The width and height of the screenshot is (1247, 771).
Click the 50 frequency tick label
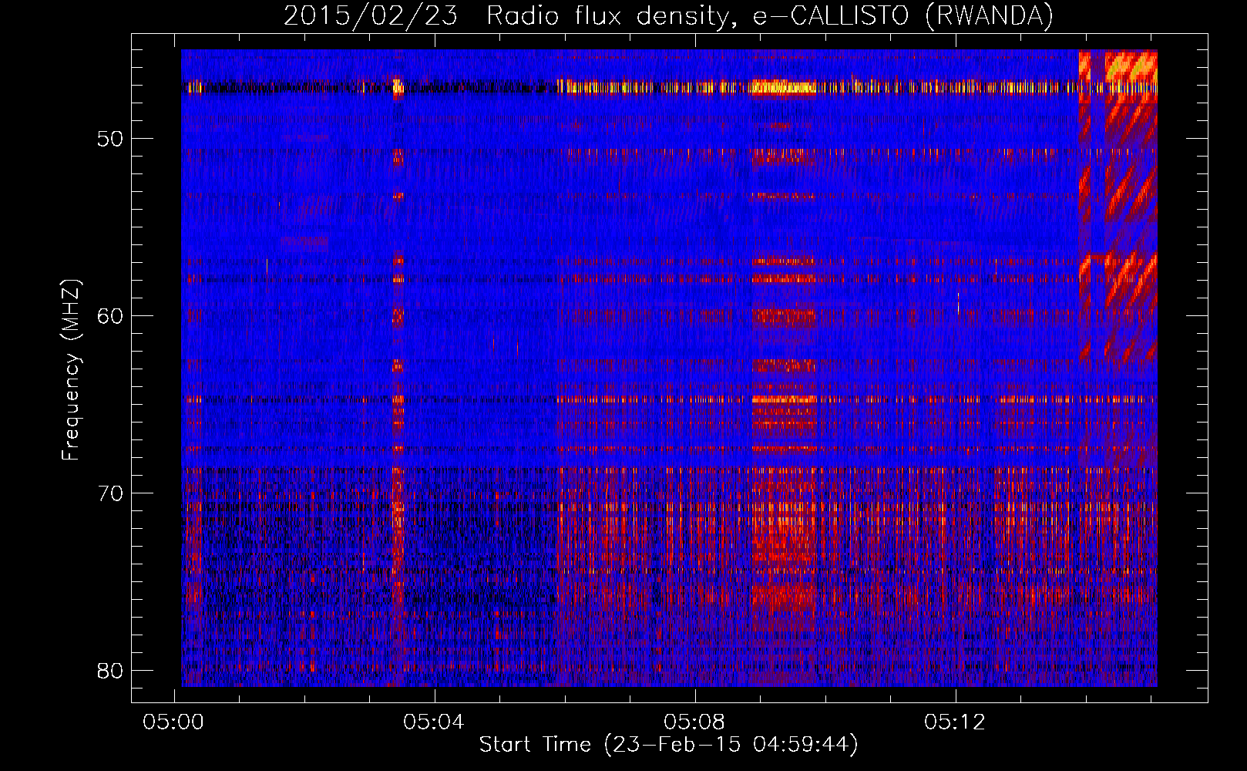pyautogui.click(x=110, y=139)
